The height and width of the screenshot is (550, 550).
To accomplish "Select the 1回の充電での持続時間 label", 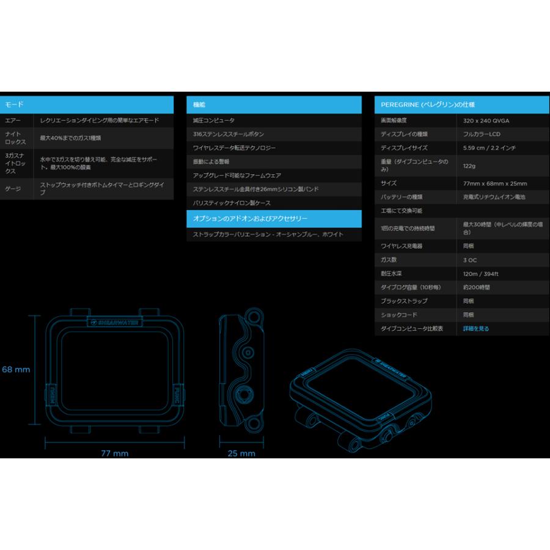I will tap(408, 229).
